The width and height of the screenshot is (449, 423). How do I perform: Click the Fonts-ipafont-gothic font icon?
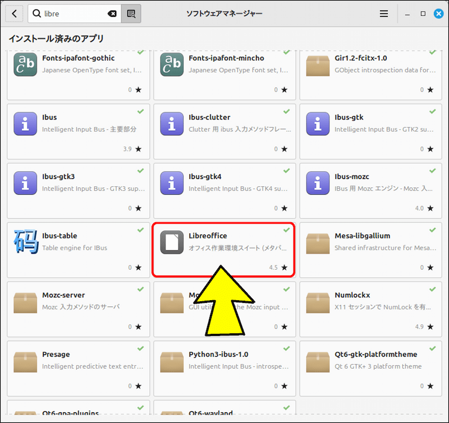[x=25, y=65]
